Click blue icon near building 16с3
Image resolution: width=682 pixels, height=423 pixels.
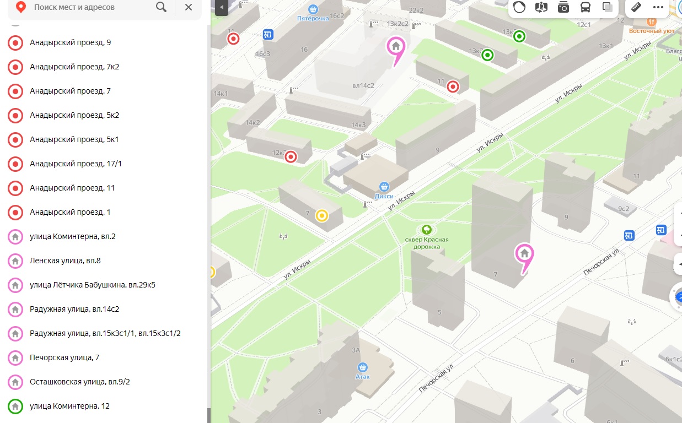click(x=268, y=35)
